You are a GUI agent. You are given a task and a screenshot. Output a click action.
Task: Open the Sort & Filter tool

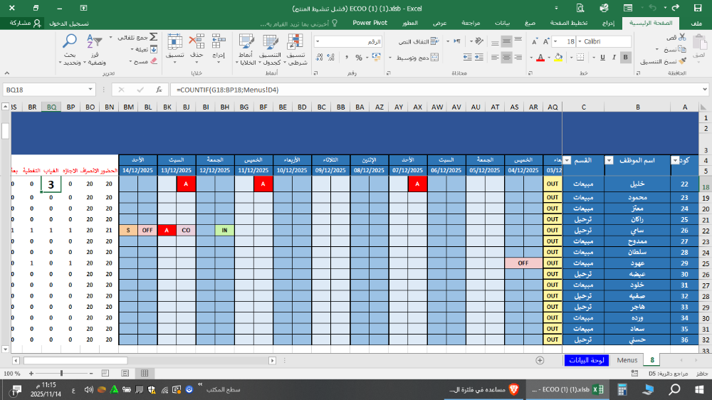point(95,43)
